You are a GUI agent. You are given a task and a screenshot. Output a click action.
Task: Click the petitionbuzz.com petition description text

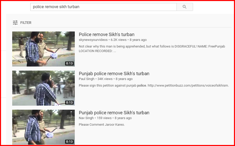pyautogui.click(x=154, y=86)
